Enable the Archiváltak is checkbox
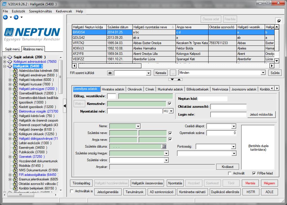The height and width of the screenshot is (205, 287). [72, 191]
